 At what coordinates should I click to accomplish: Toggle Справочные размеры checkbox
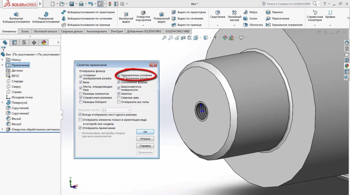pos(81,97)
